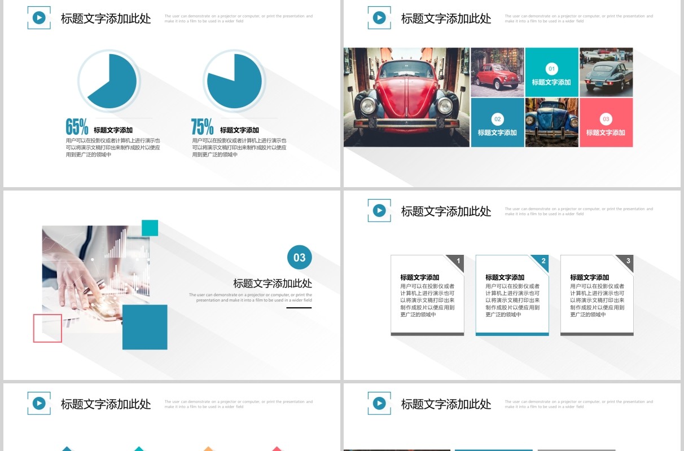Click the English subtitle on the three-card slide
Viewport: 684px width, 451px height.
(579, 211)
